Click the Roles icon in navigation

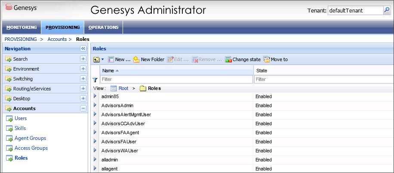tap(9, 158)
